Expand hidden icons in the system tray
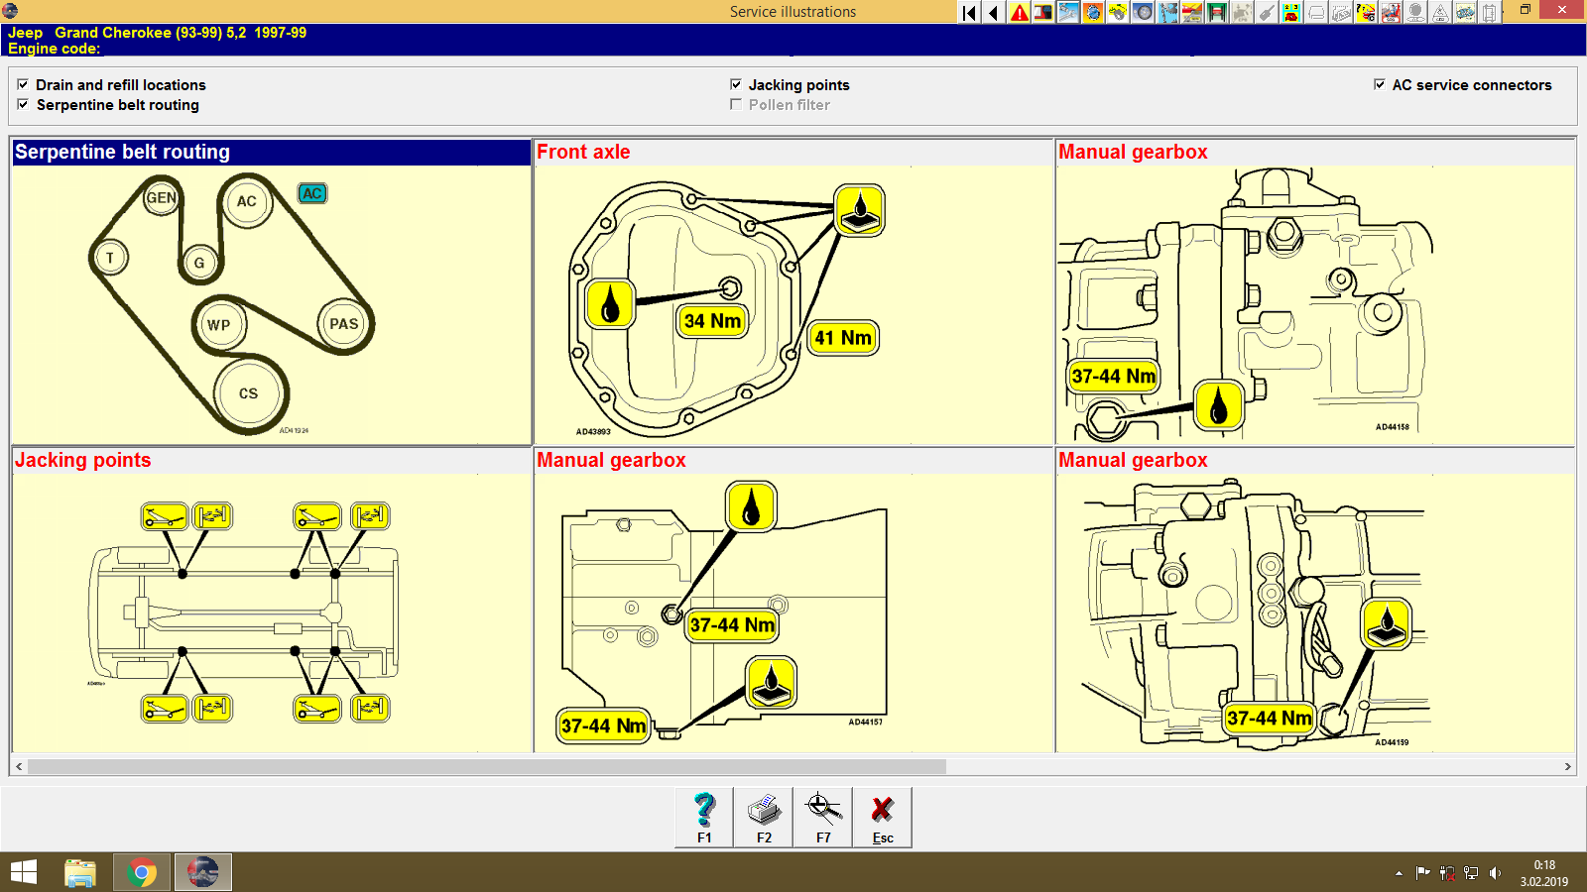This screenshot has height=892, width=1587. 1398,872
